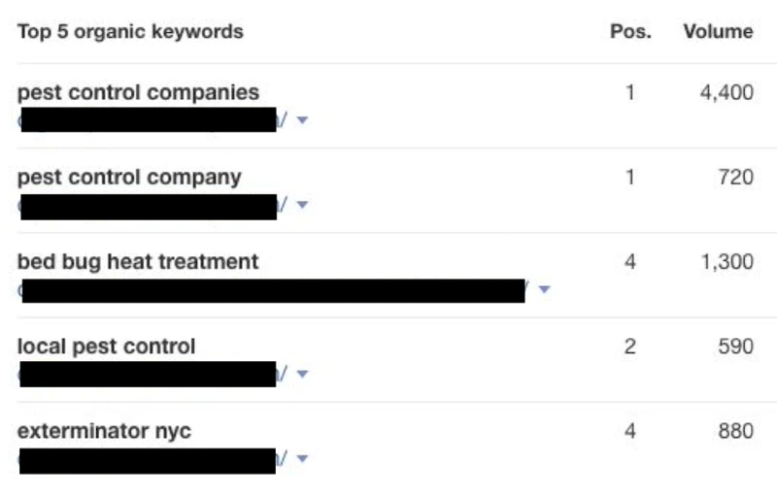Select position value for local pest control
The image size is (777, 496).
tap(630, 347)
